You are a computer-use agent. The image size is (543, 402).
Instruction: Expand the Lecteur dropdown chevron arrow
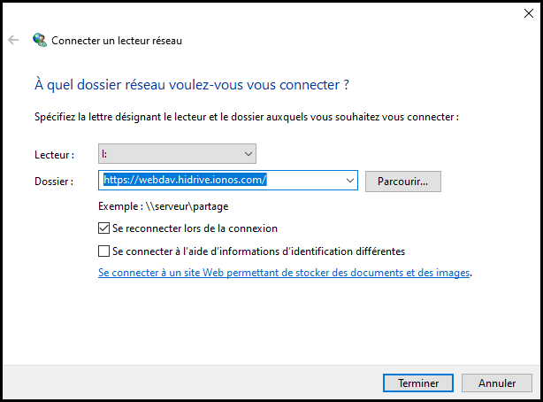pos(248,154)
